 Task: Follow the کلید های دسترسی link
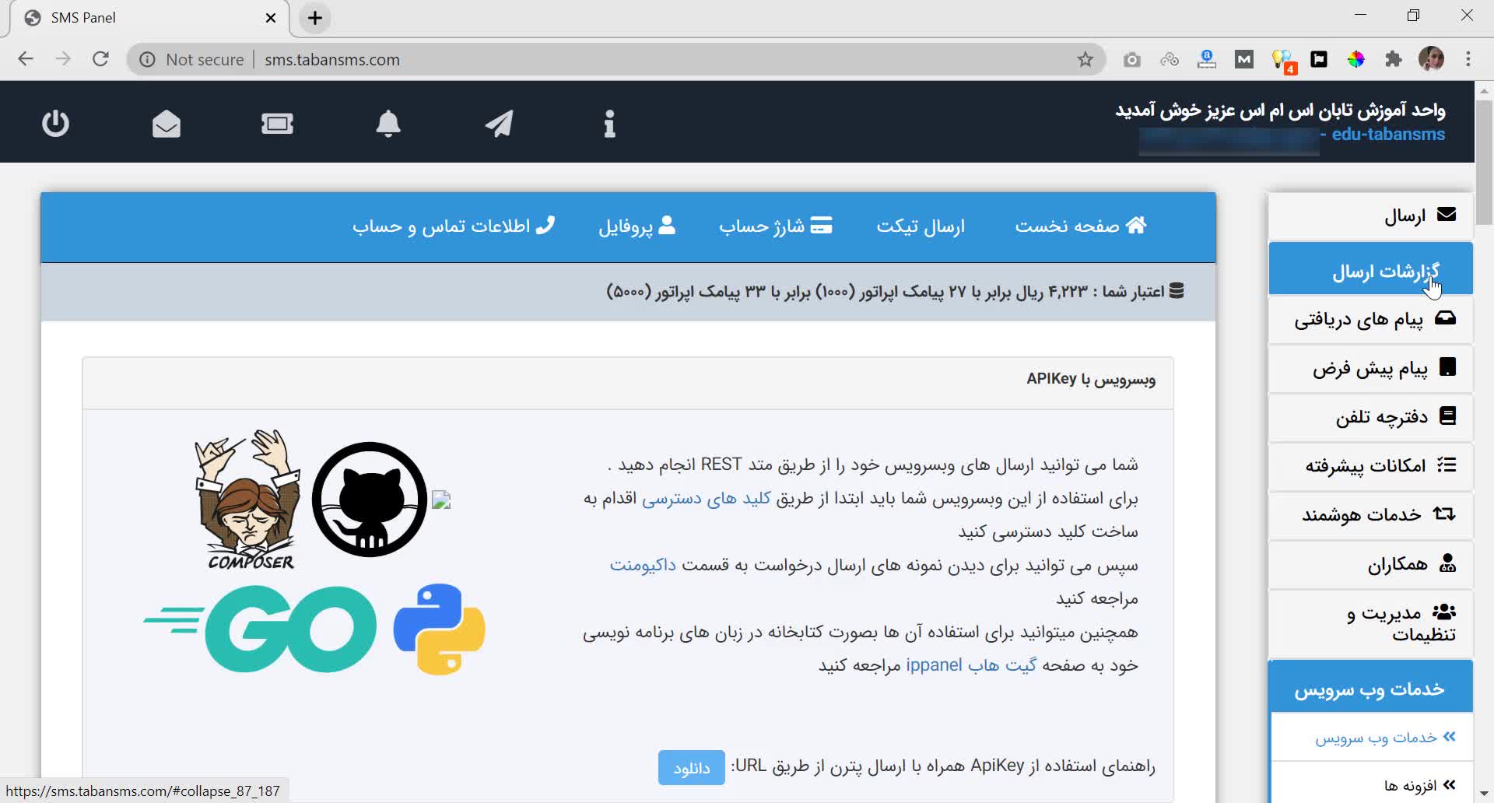[706, 499]
